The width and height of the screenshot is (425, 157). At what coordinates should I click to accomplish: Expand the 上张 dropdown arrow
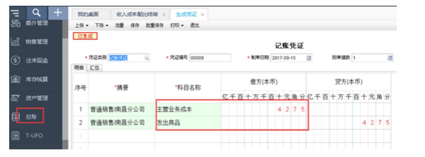click(x=87, y=26)
